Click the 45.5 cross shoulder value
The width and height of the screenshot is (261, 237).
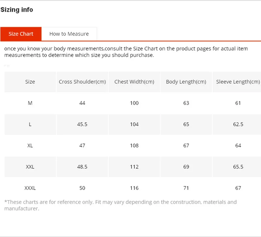82,124
